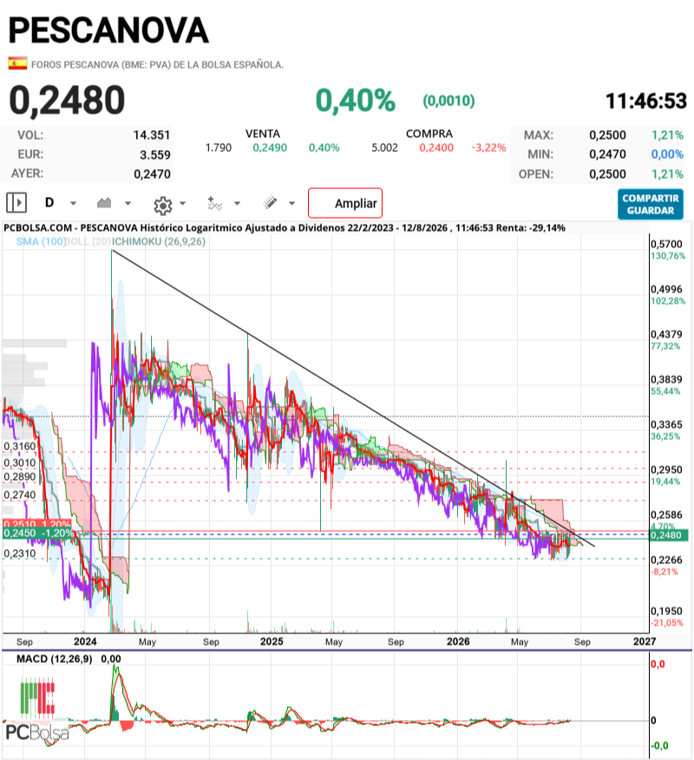Open the FOROS PESCANOVA forum link

(158, 64)
